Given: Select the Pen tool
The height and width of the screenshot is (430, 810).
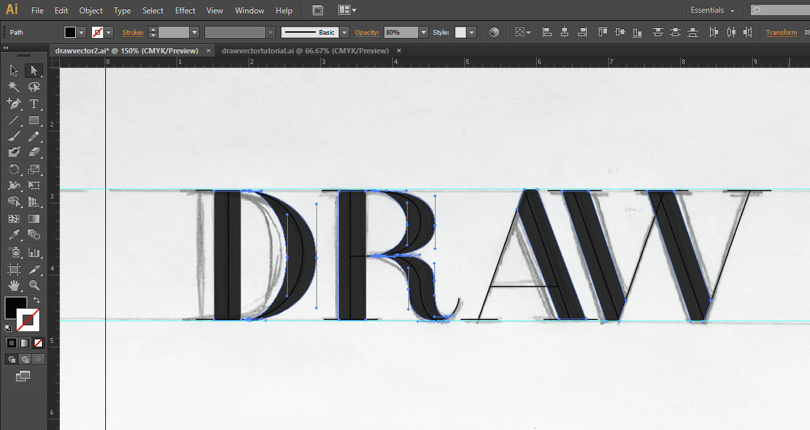Looking at the screenshot, I should (14, 103).
